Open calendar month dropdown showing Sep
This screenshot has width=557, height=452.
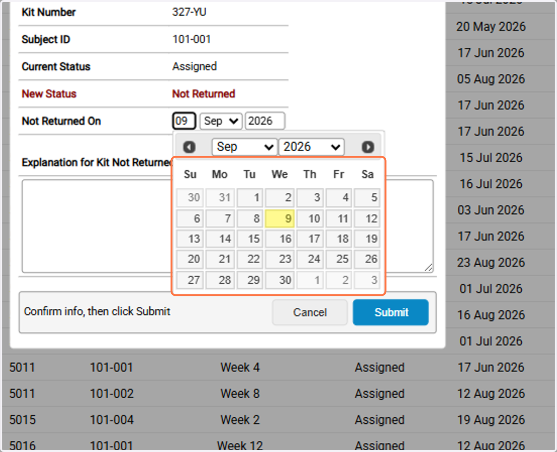(x=245, y=147)
